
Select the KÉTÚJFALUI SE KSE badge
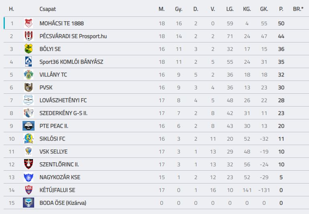29,190
